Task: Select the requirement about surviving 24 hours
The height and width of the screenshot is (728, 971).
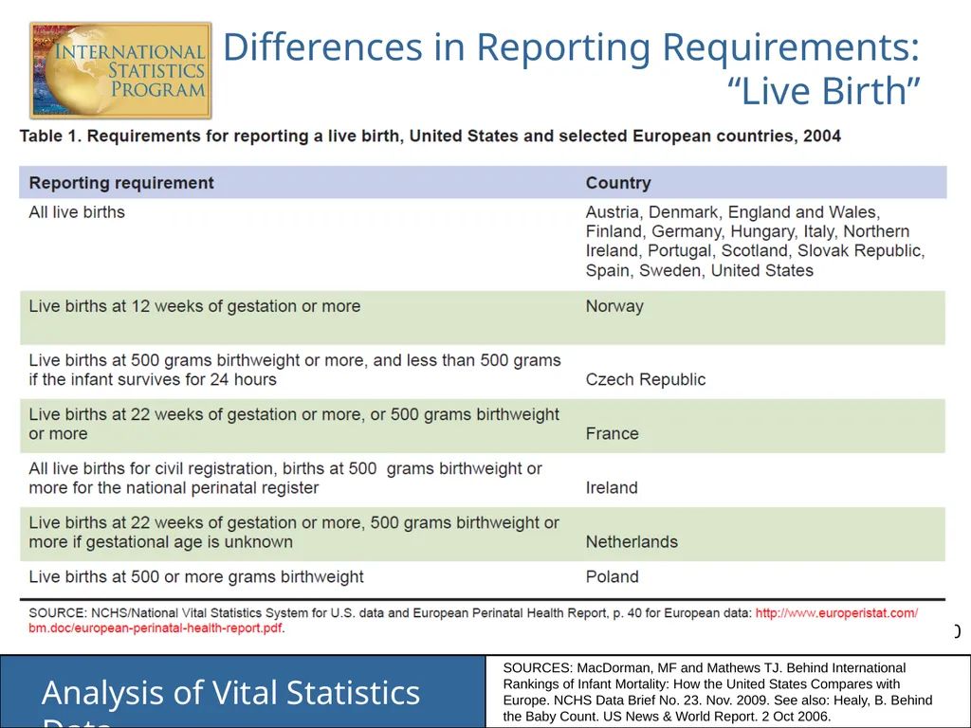Action: tap(295, 370)
